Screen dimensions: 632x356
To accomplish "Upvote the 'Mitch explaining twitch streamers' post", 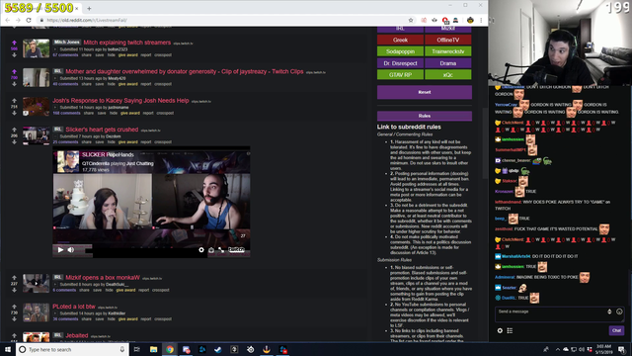I will point(14,43).
